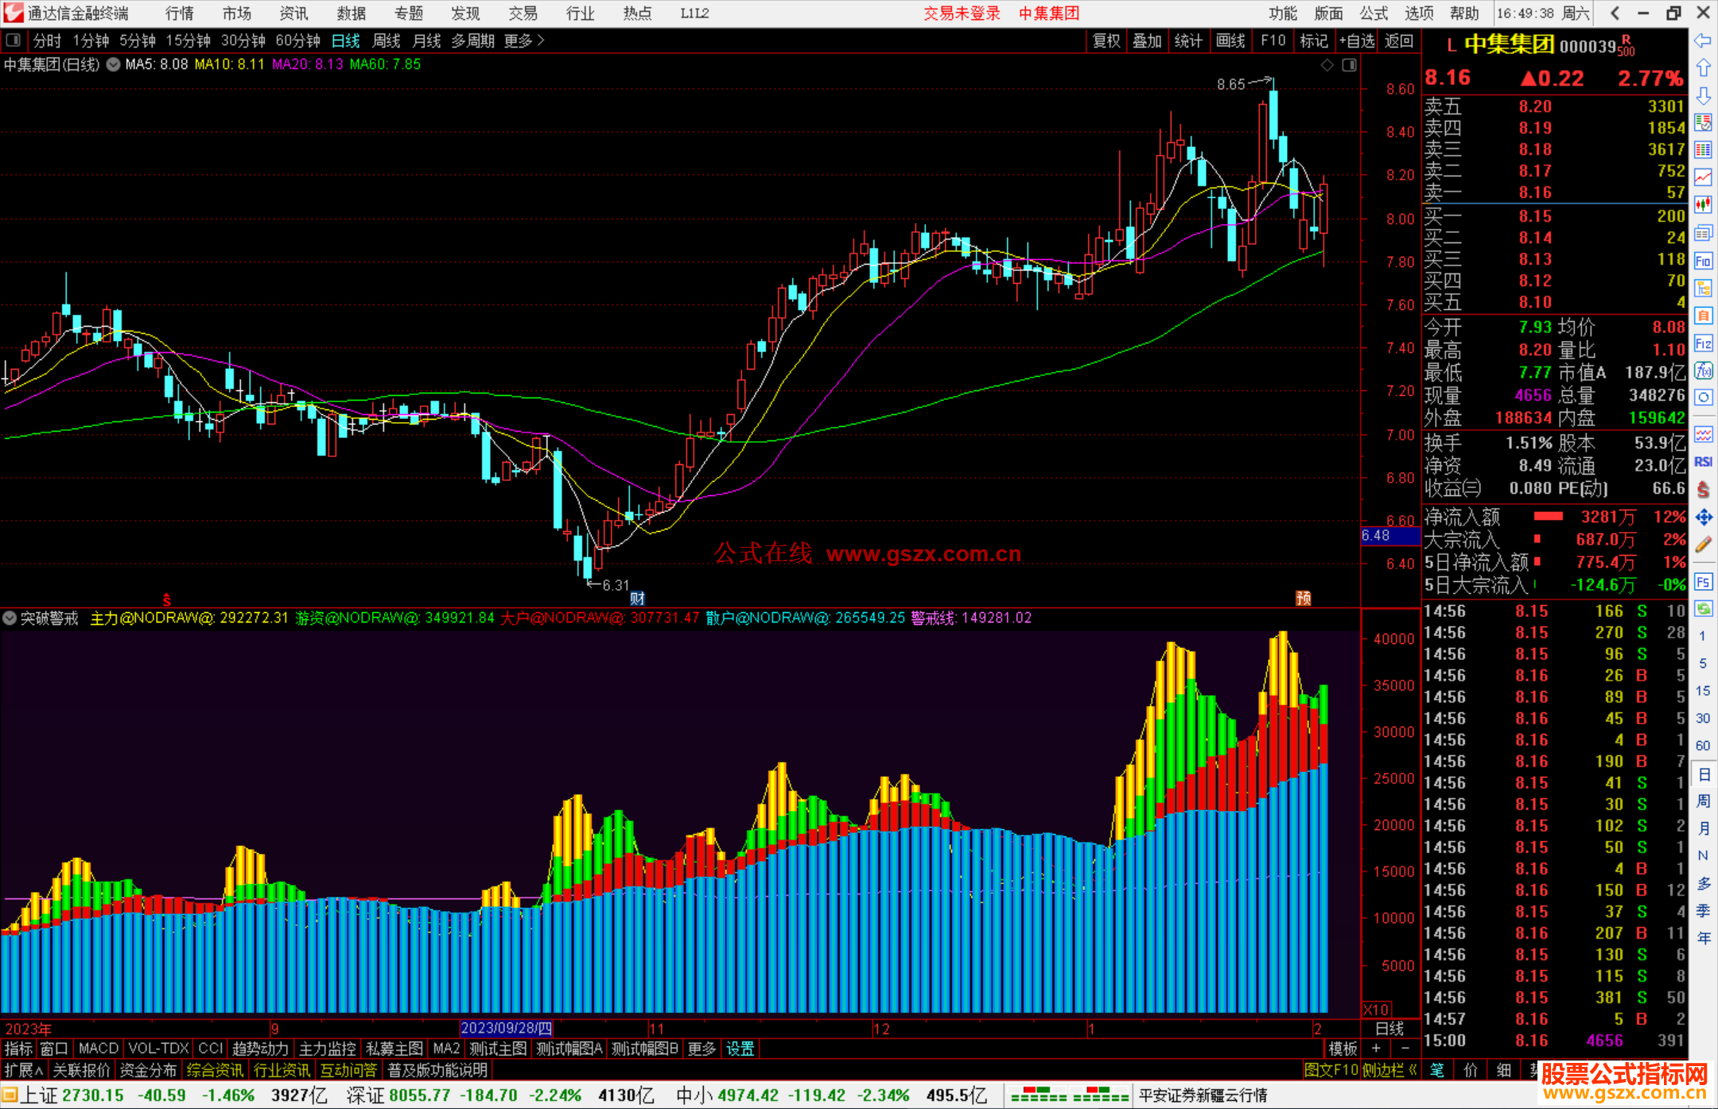Click the 净流入额 red bar
Viewport: 1718px width, 1109px height.
[x=1548, y=517]
